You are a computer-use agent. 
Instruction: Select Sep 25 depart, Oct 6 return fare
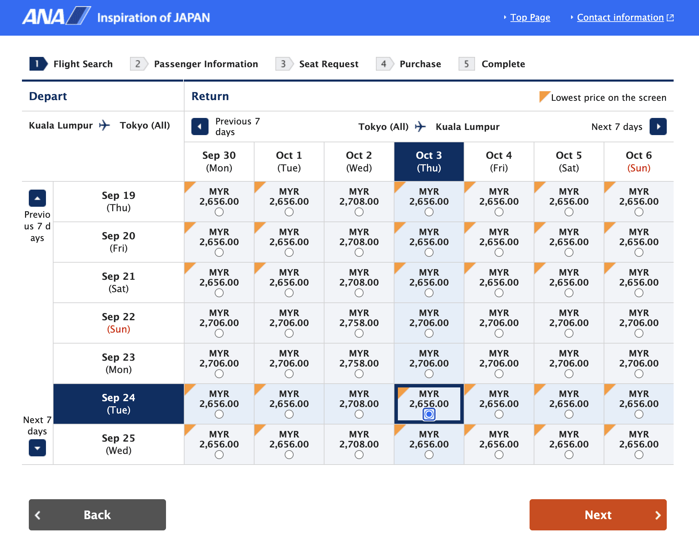639,455
